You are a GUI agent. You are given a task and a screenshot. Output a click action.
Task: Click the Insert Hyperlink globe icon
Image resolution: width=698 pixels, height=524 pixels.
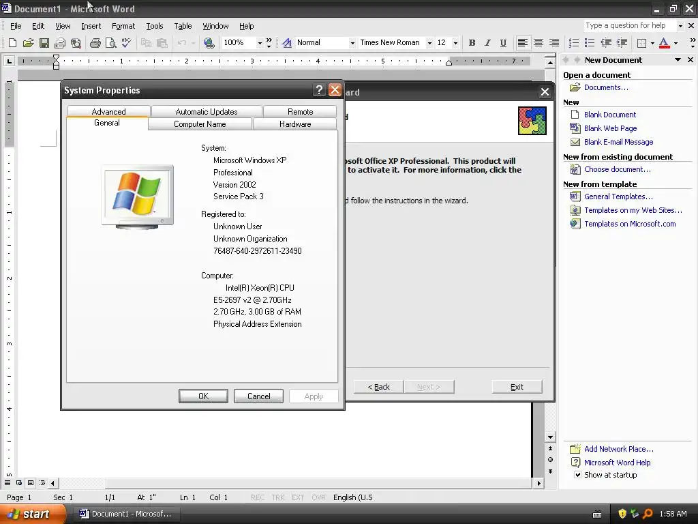click(x=209, y=43)
